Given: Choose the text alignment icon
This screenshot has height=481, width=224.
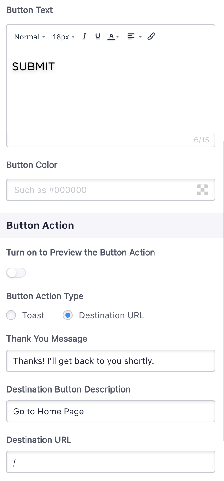Looking at the screenshot, I should click(131, 37).
